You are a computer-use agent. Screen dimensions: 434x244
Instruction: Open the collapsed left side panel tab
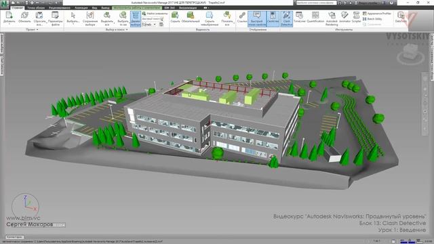[x=1, y=43]
